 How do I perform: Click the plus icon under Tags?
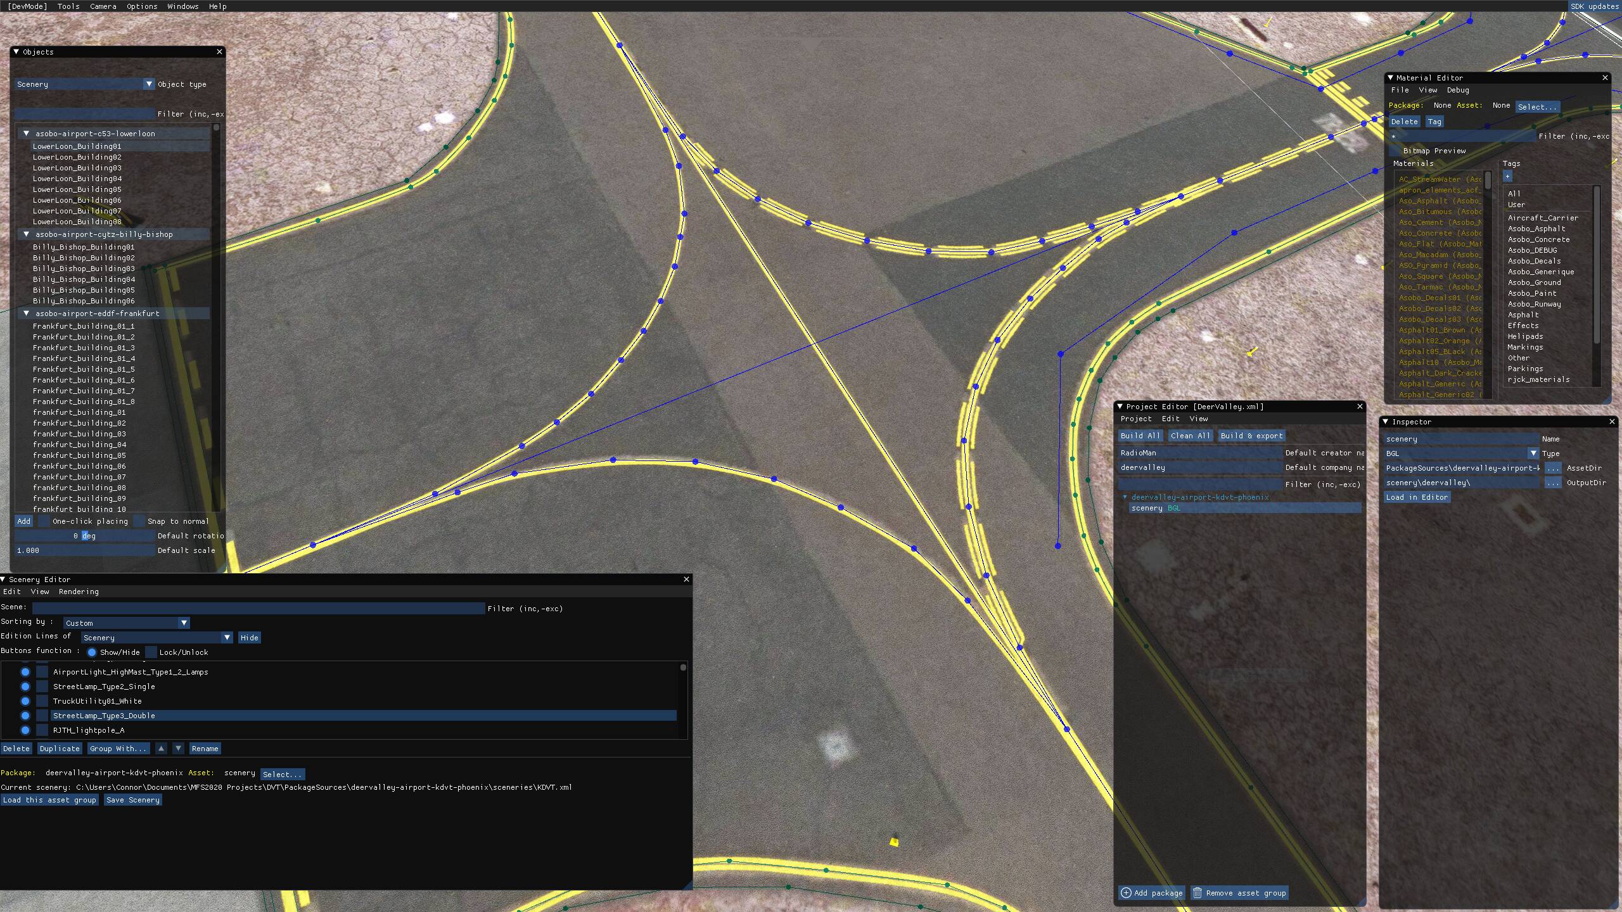pos(1507,177)
